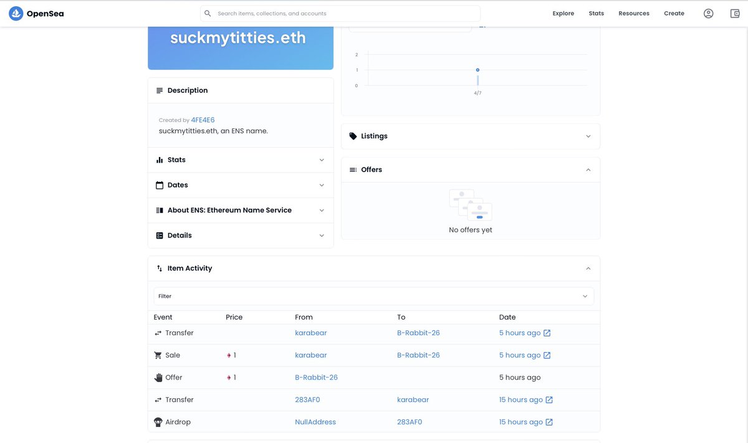The image size is (748, 443).
Task: Click 5 hours ago on Sale row
Action: point(520,355)
